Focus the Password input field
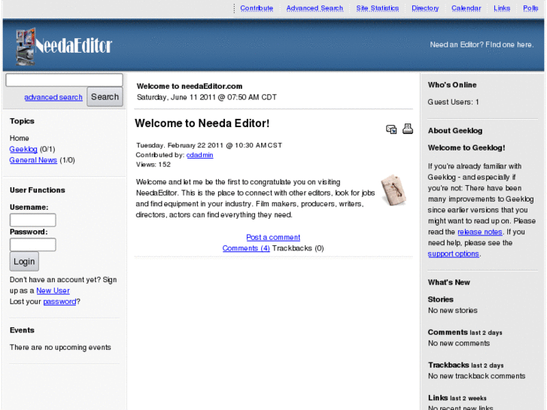The width and height of the screenshot is (547, 410). 33,244
